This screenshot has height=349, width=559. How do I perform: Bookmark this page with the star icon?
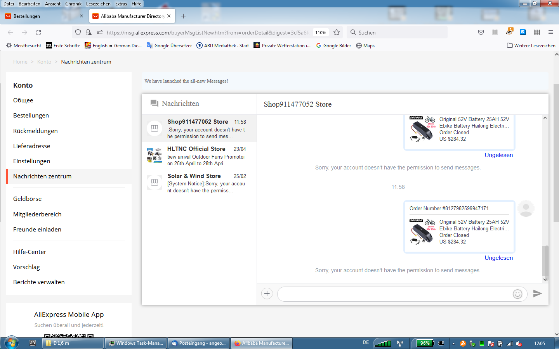[337, 33]
